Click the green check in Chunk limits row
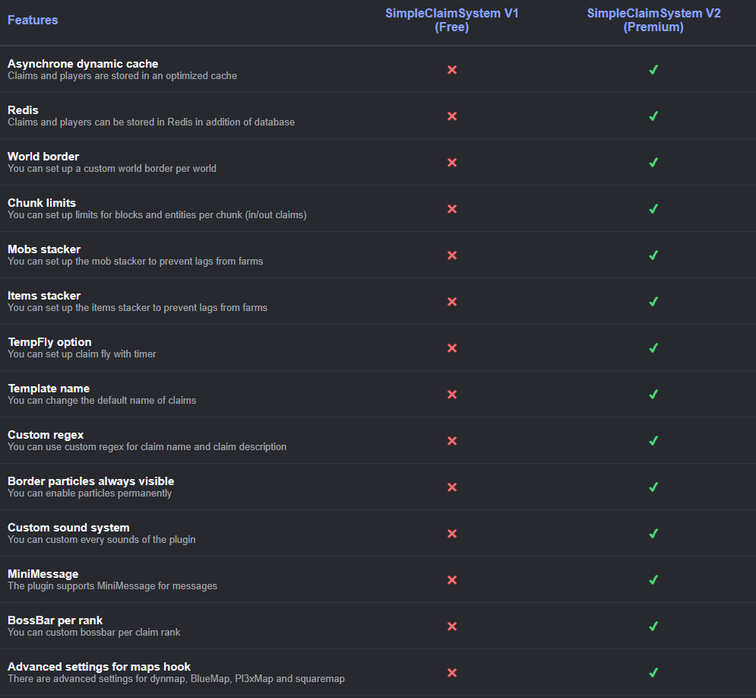 653,209
